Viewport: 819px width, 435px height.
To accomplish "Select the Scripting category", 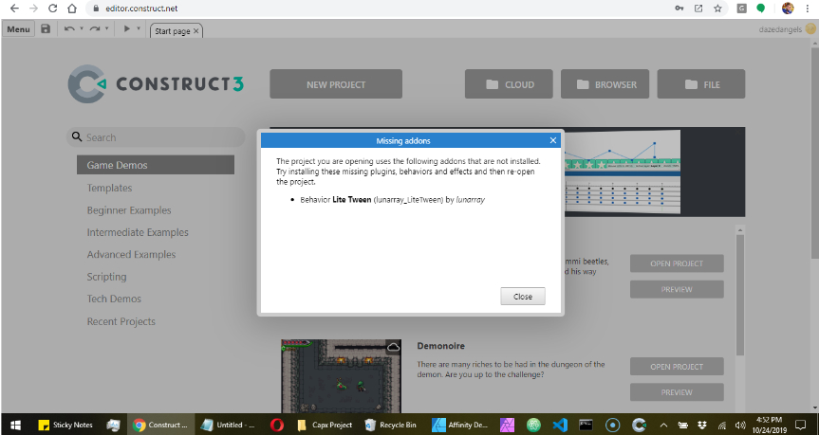I will (x=106, y=277).
